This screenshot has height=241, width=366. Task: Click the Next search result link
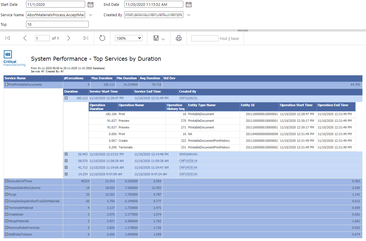click(235, 38)
